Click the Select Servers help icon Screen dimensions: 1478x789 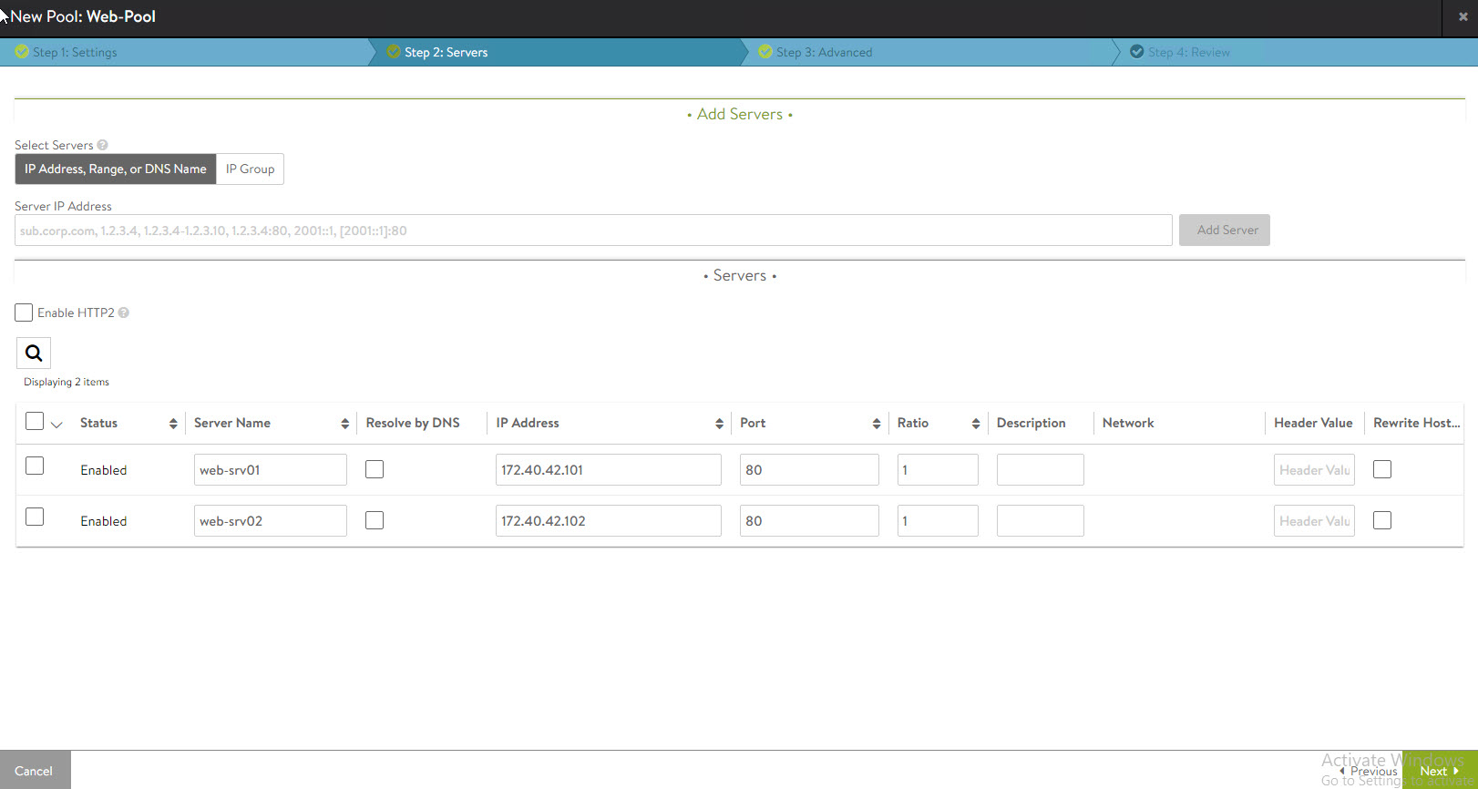click(102, 145)
